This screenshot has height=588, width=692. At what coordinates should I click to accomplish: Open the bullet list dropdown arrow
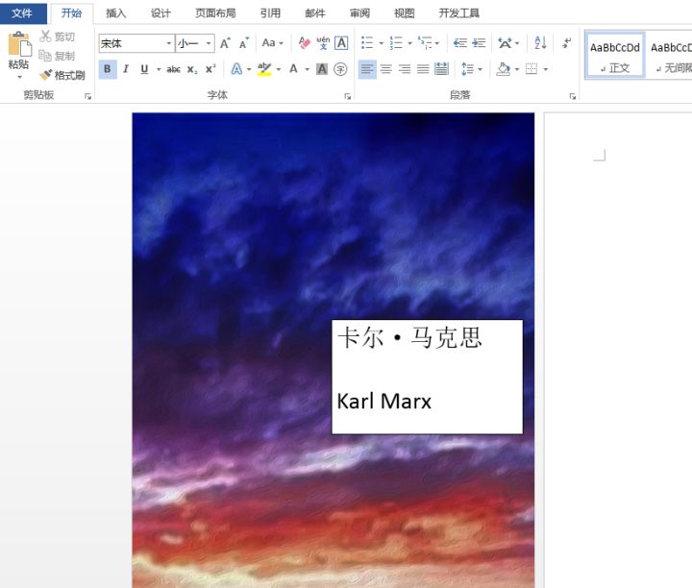(382, 43)
